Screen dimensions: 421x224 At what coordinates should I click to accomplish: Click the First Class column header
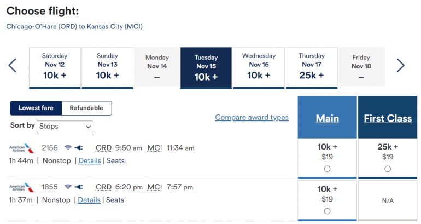click(388, 118)
